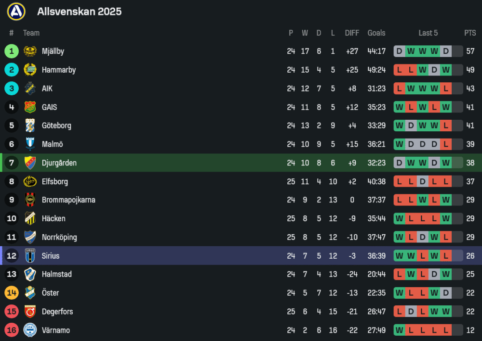The width and height of the screenshot is (482, 341).
Task: Click the Goals column header
Action: pyautogui.click(x=376, y=33)
